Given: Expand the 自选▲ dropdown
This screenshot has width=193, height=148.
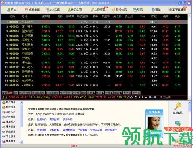Looking at the screenshot, I should coord(91,93).
